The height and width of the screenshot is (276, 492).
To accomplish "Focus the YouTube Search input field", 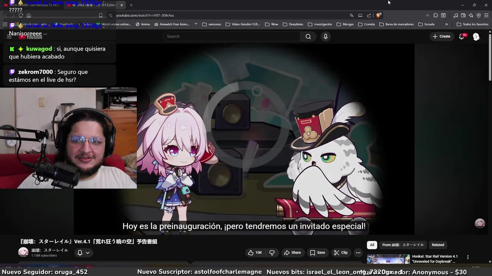I will click(232, 36).
